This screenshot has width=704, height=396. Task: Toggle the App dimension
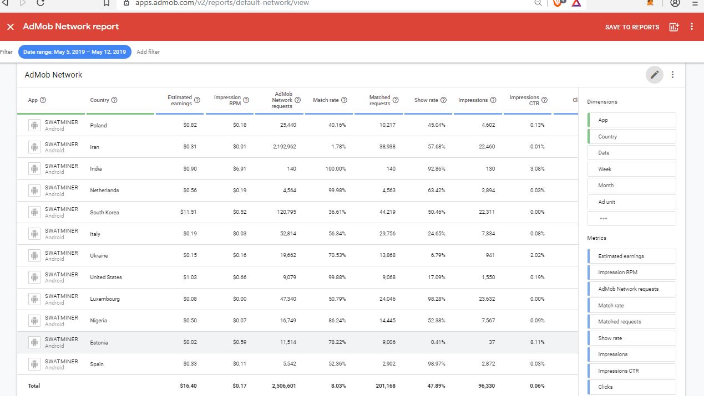(x=632, y=120)
